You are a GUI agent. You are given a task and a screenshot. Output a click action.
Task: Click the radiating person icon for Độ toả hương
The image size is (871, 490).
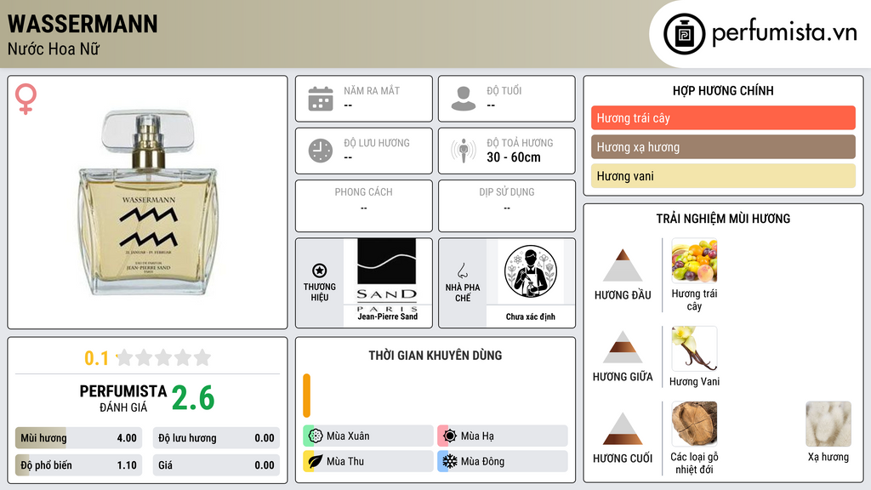464,151
